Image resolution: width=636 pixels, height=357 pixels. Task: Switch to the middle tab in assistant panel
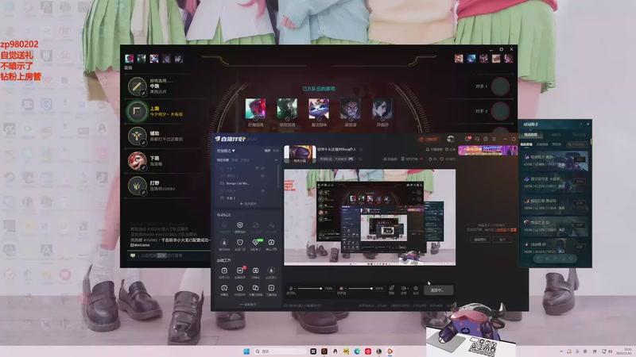556,134
